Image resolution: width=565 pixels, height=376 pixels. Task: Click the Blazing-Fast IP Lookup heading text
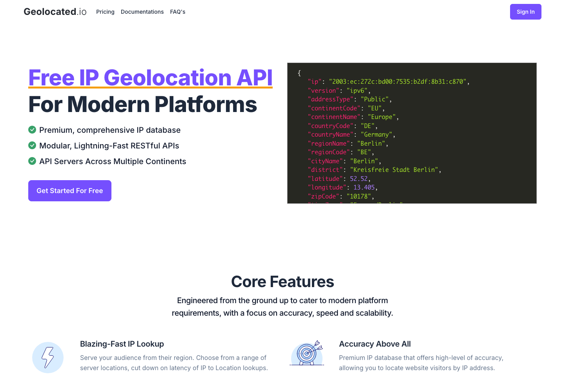pos(122,344)
